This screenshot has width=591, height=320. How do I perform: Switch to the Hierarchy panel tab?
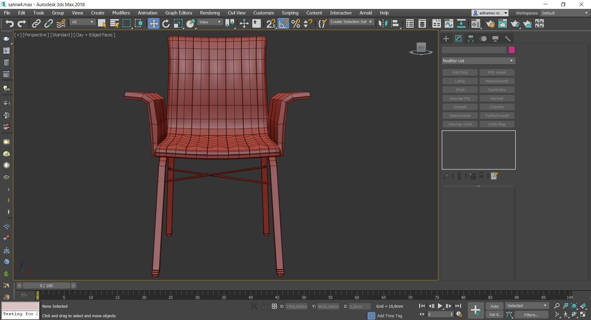point(471,38)
